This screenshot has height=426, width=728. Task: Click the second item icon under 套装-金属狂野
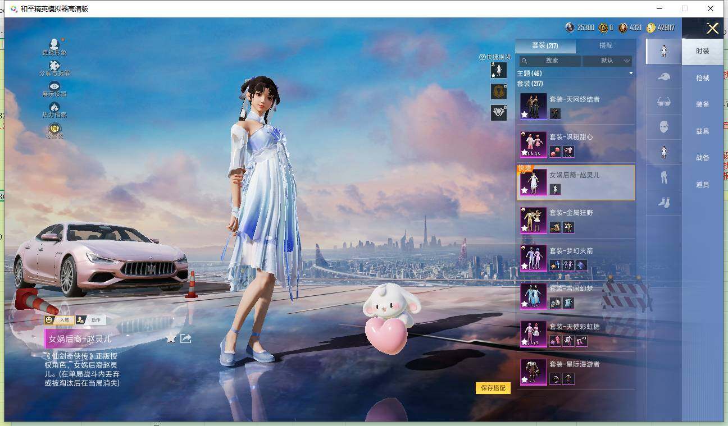(x=568, y=227)
